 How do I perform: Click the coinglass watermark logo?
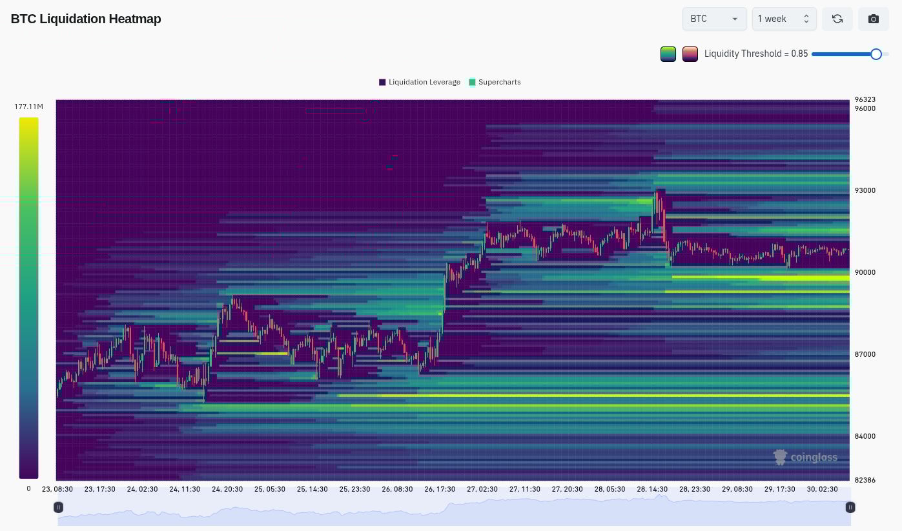pos(805,457)
